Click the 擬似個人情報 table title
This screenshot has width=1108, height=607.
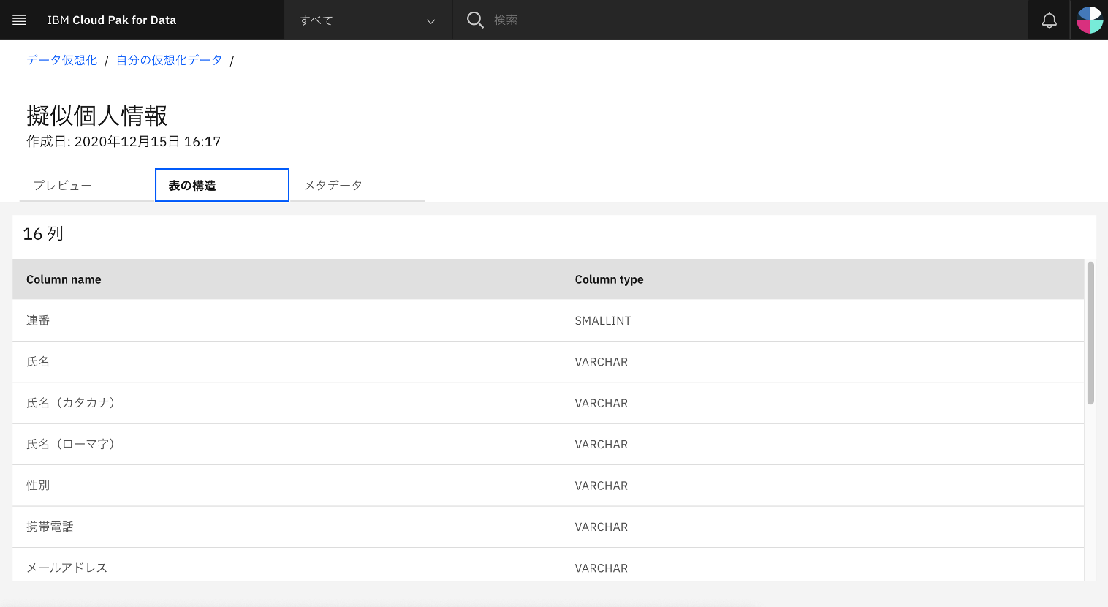click(x=96, y=116)
